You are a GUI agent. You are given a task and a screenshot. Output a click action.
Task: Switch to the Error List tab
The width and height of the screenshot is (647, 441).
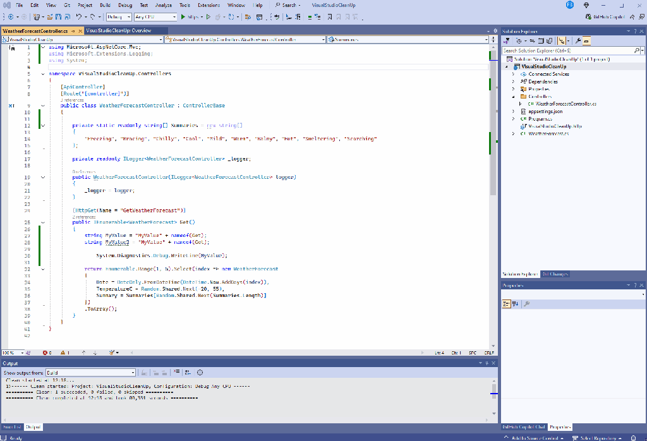click(x=11, y=427)
